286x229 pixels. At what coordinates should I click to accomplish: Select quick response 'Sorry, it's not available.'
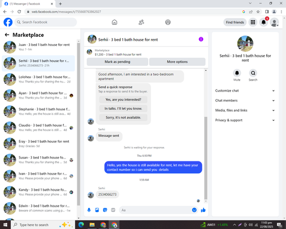(x=124, y=117)
